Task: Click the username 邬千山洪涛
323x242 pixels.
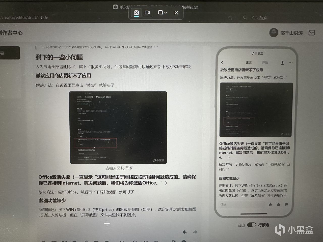Action: click(291, 33)
